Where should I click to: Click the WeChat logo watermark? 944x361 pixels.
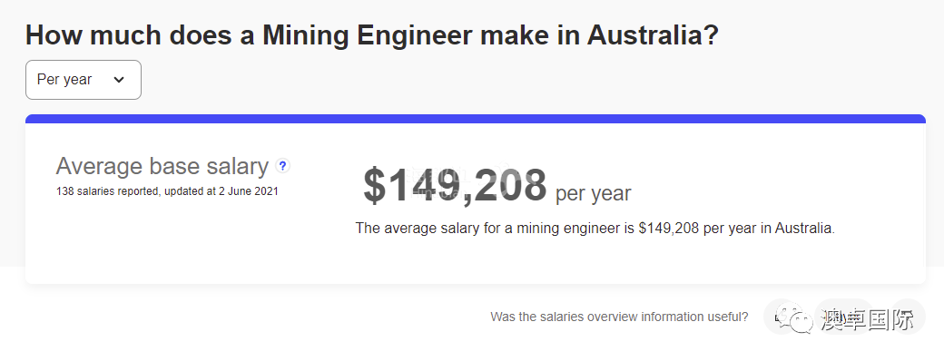(x=794, y=319)
